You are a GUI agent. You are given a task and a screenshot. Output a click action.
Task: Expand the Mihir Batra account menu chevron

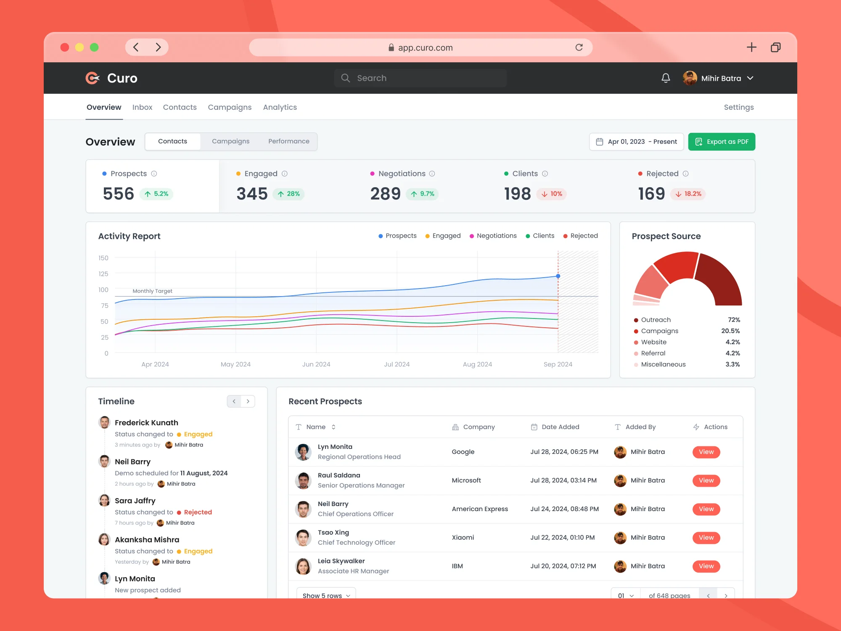pos(750,78)
